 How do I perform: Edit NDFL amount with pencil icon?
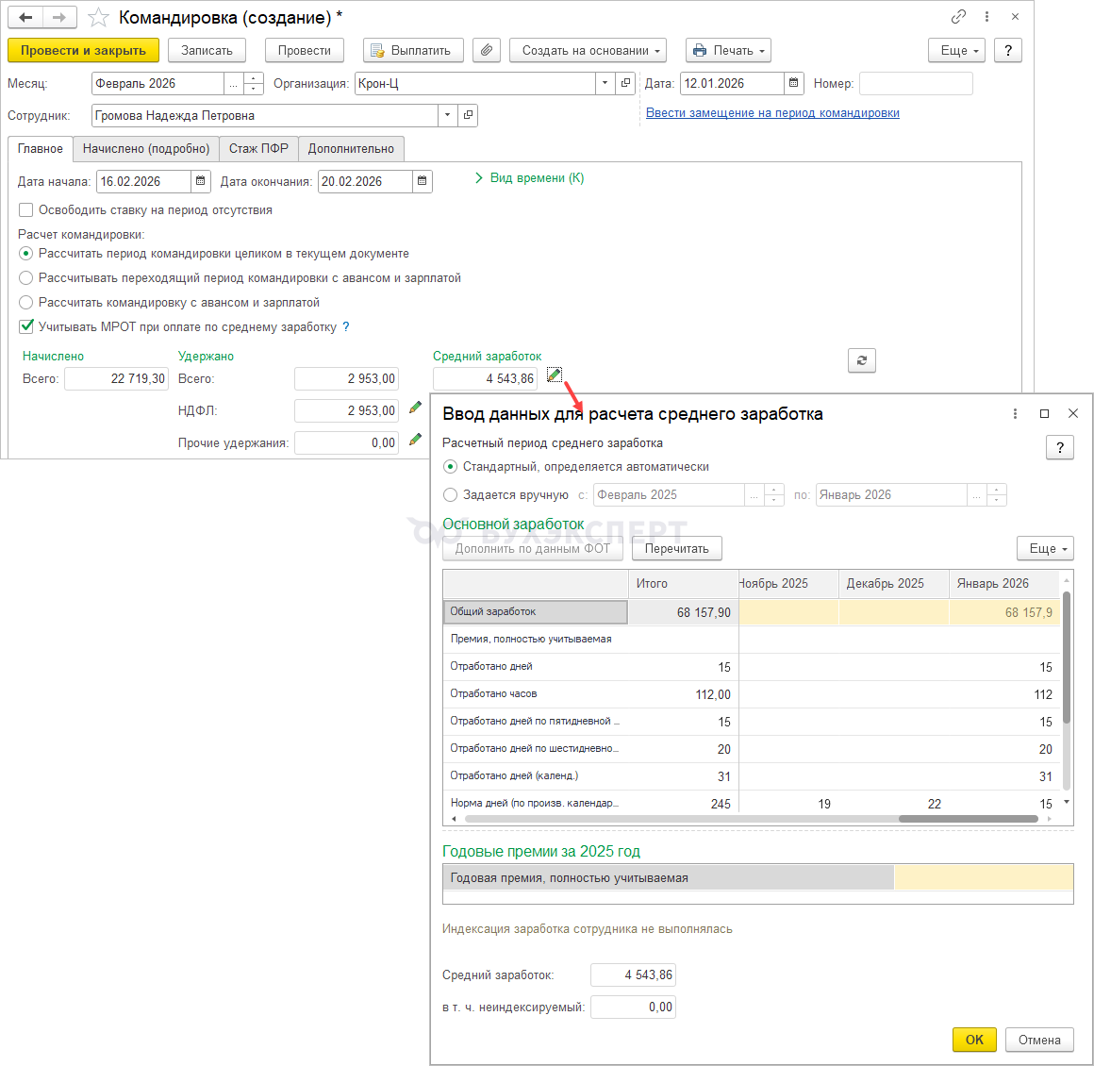point(415,408)
